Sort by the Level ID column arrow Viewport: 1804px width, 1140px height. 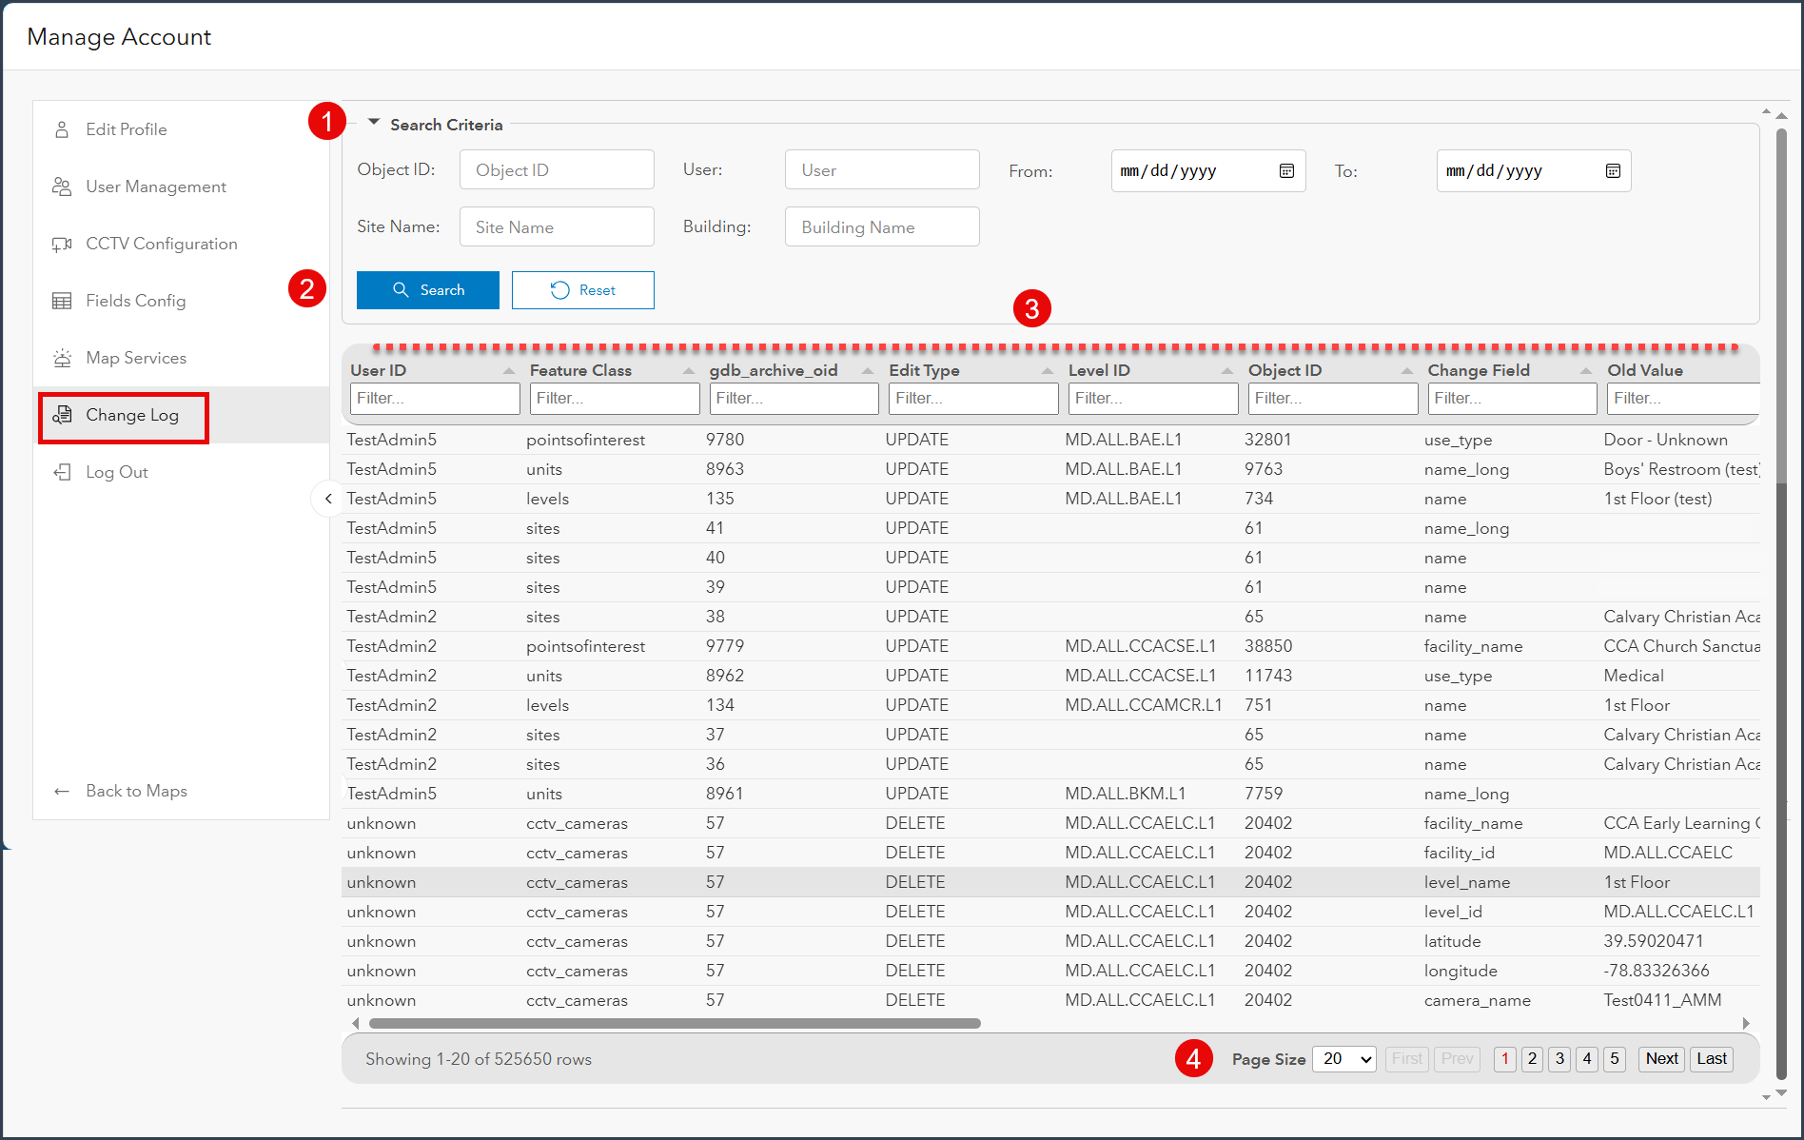tap(1226, 371)
